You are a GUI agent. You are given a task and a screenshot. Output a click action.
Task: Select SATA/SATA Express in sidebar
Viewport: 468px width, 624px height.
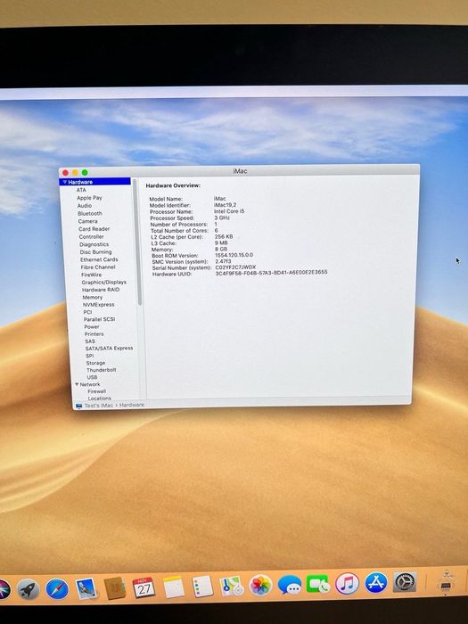(x=109, y=349)
